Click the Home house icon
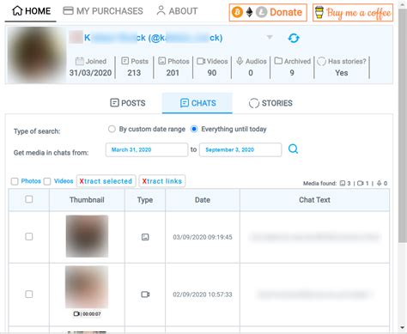 17,11
